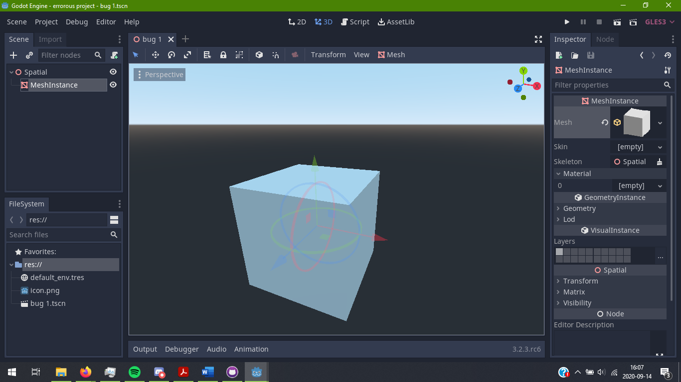Open the AssetLib workspace

396,22
